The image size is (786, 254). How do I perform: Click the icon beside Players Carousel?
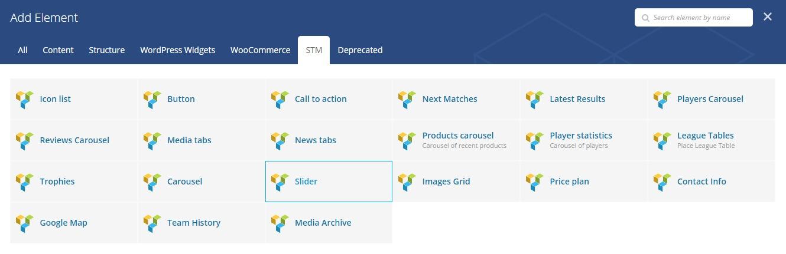662,99
